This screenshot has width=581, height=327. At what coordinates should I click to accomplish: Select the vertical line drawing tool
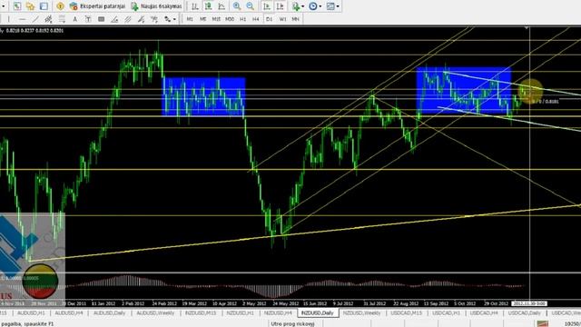click(x=8, y=19)
